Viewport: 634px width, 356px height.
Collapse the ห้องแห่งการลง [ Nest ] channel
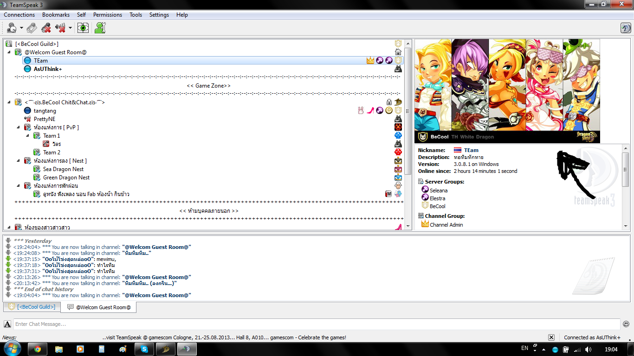(18, 161)
